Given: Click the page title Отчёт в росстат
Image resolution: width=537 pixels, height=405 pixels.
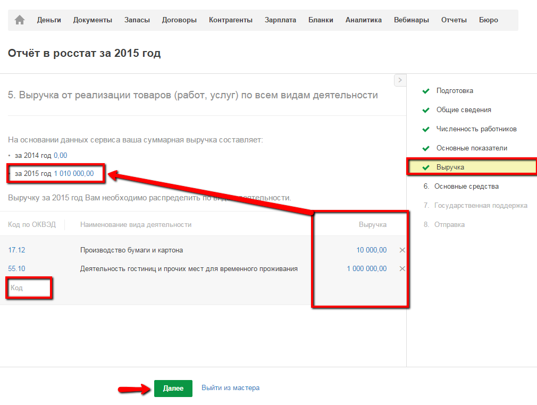Looking at the screenshot, I should 84,53.
